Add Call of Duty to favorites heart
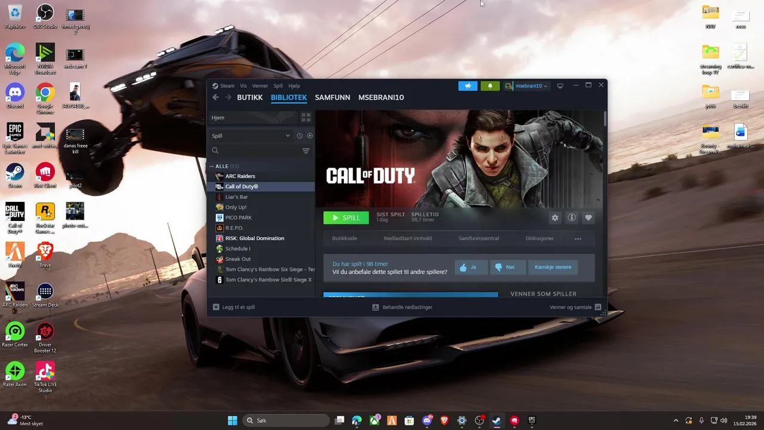 coord(589,218)
